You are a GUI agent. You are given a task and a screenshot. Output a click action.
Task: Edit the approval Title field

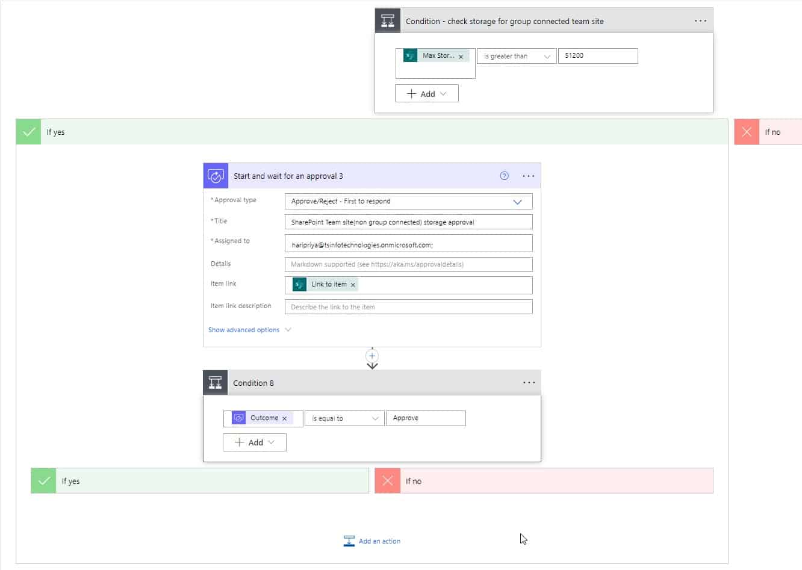(408, 222)
